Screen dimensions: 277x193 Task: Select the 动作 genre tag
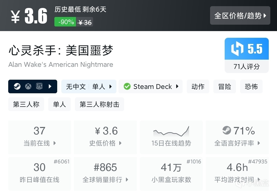pyautogui.click(x=198, y=86)
